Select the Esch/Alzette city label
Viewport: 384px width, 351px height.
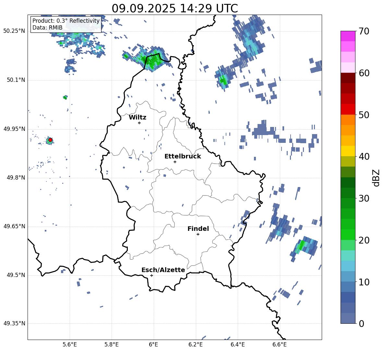point(163,270)
